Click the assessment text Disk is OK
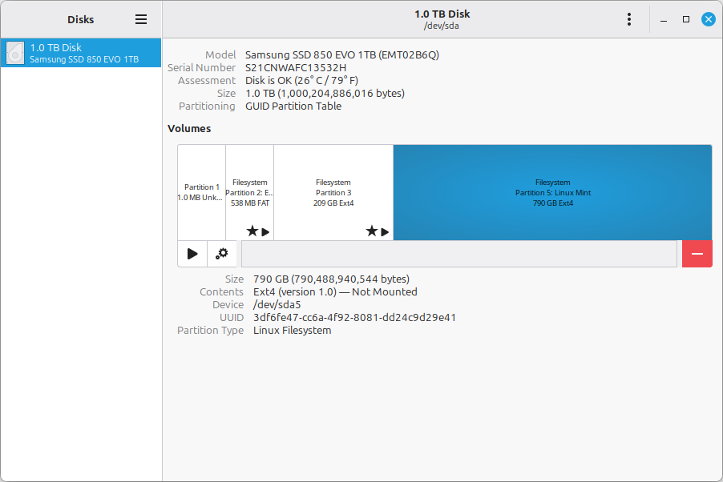 click(301, 81)
